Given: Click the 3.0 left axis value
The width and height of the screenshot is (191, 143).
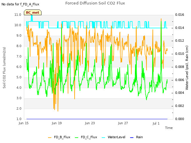Looking at the screenshot, I should pyautogui.click(x=19, y=98).
